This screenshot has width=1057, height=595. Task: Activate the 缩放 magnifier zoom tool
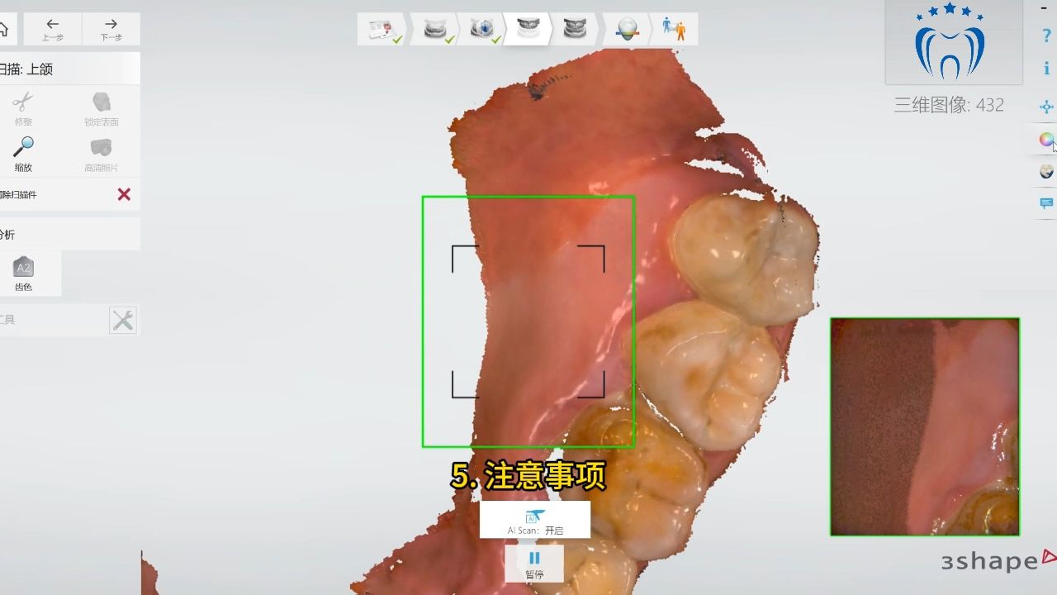pos(23,155)
